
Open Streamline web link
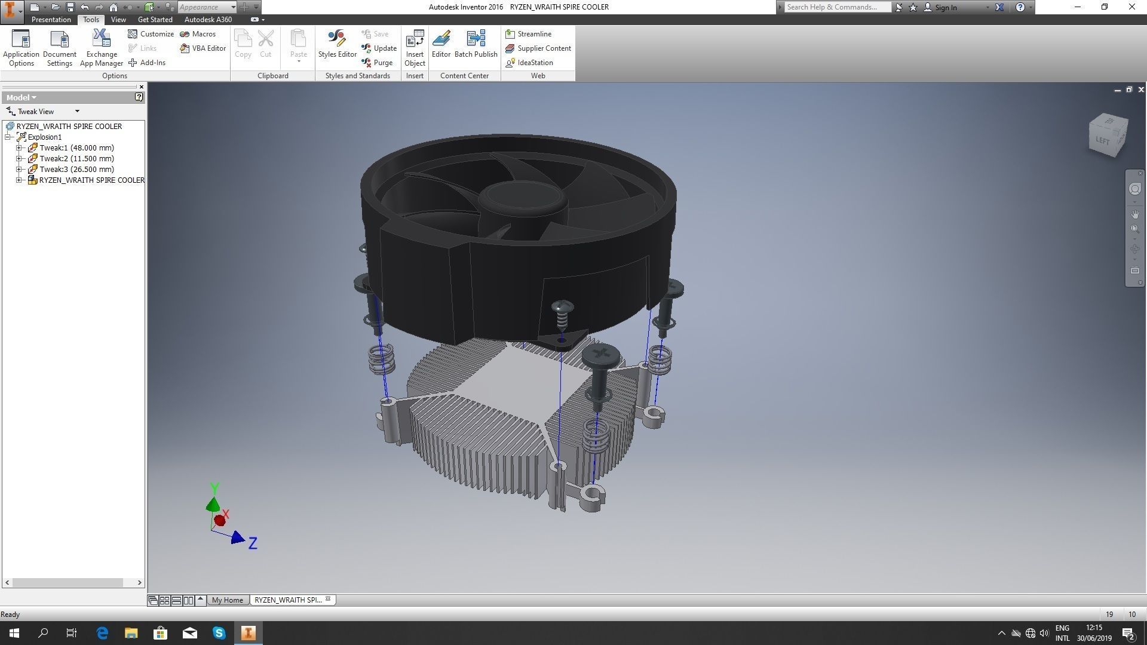click(529, 34)
